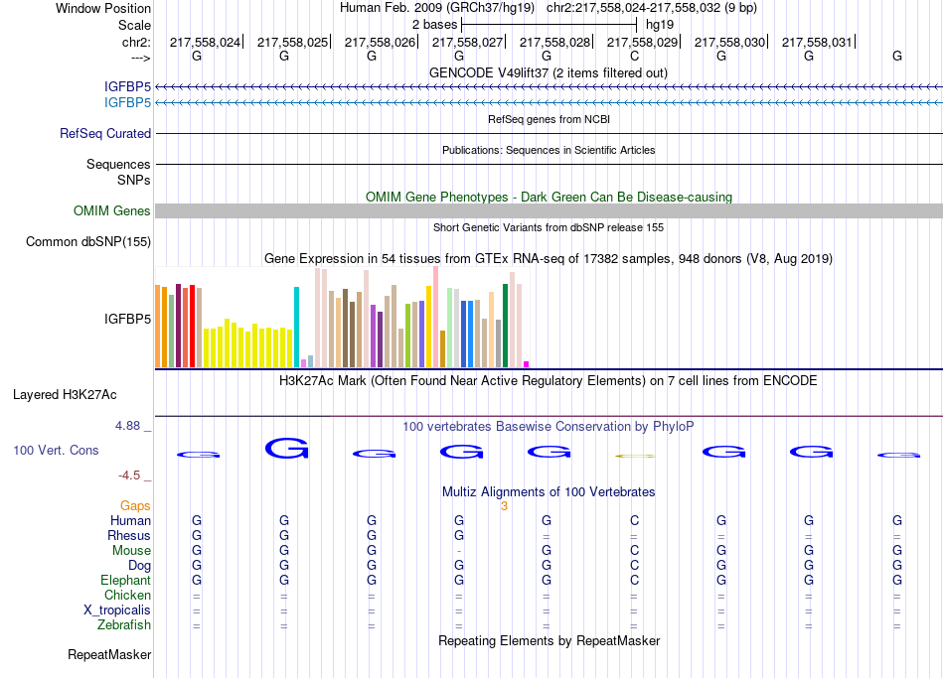
Task: Click the '2 bases' scale bar label
Action: tap(434, 25)
